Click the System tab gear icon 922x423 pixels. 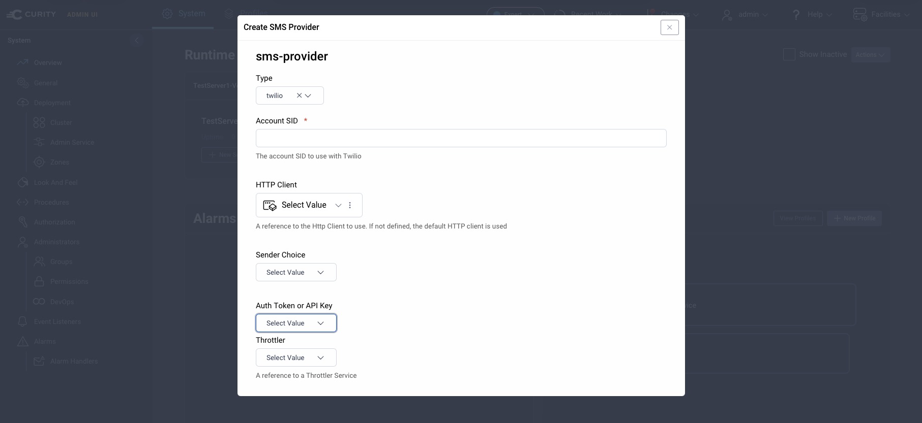[x=167, y=14]
